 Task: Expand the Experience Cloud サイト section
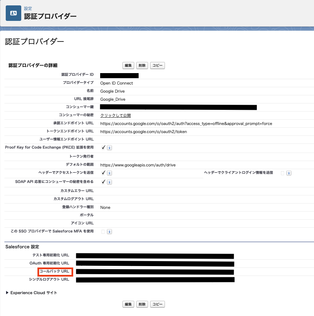point(7,293)
